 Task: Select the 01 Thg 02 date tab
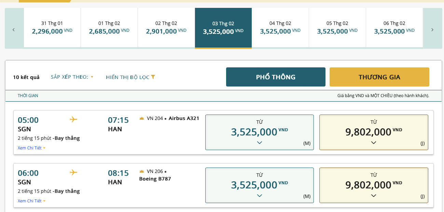(x=109, y=28)
